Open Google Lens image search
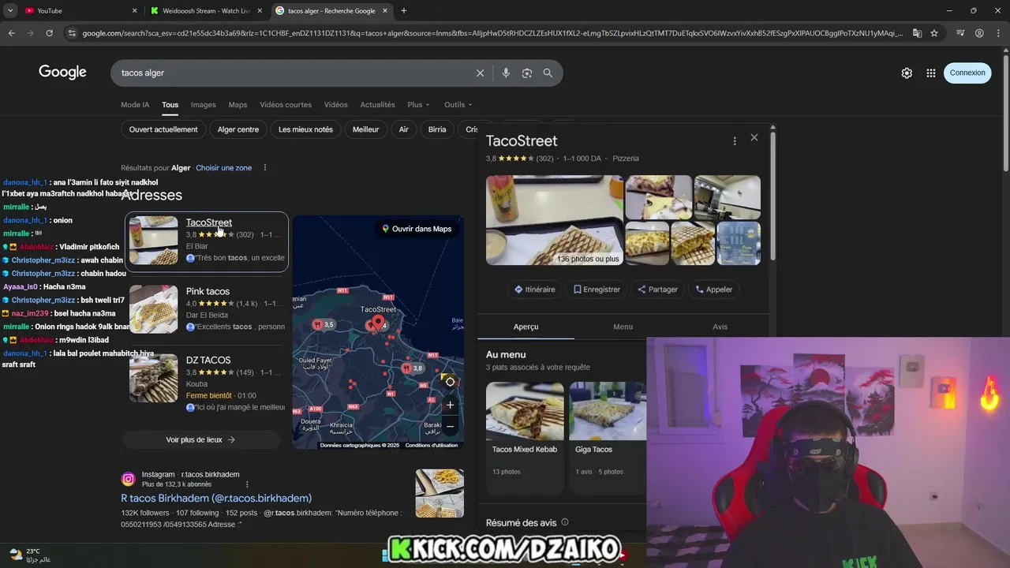This screenshot has height=568, width=1010. (x=526, y=73)
